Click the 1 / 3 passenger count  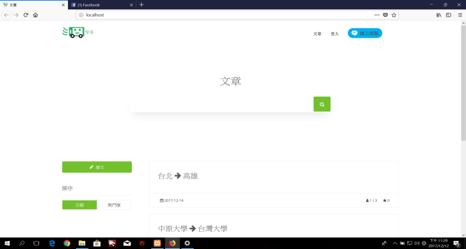point(371,201)
